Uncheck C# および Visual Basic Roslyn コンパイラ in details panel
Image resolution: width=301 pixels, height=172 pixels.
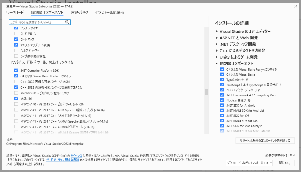click(x=222, y=70)
